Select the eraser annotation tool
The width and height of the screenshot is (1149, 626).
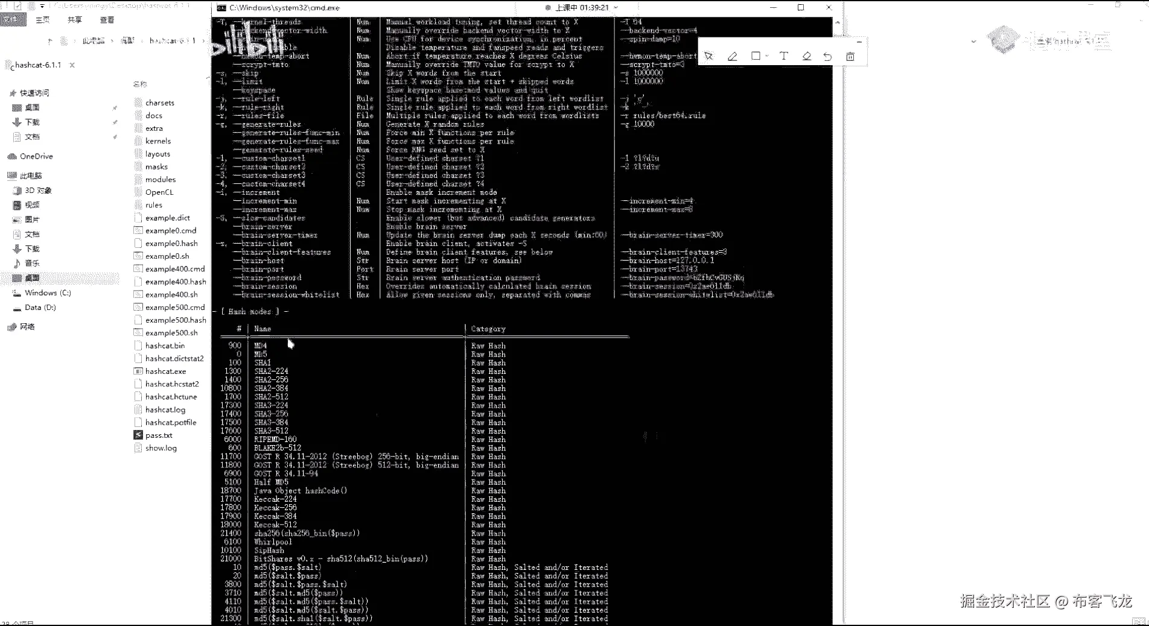point(807,56)
